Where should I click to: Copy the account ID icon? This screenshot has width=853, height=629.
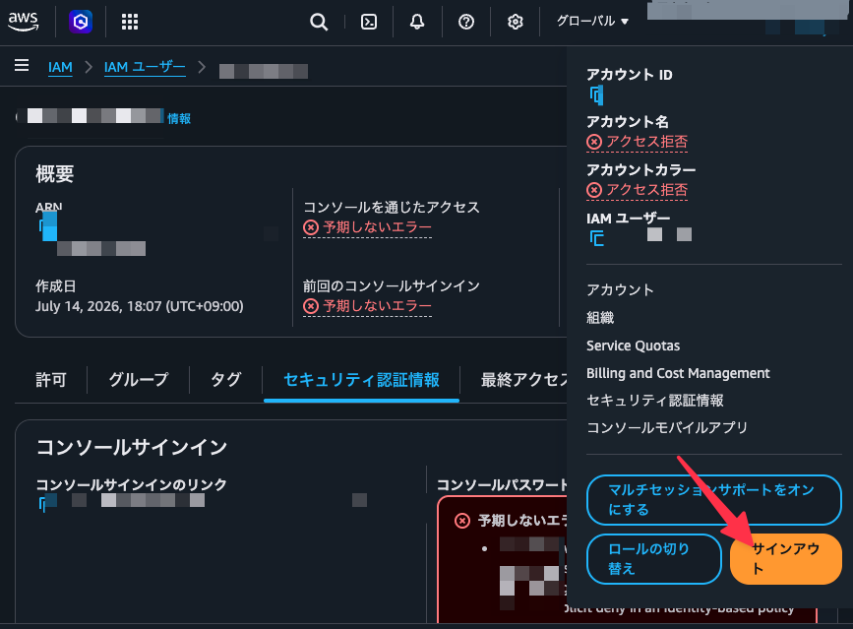point(597,95)
